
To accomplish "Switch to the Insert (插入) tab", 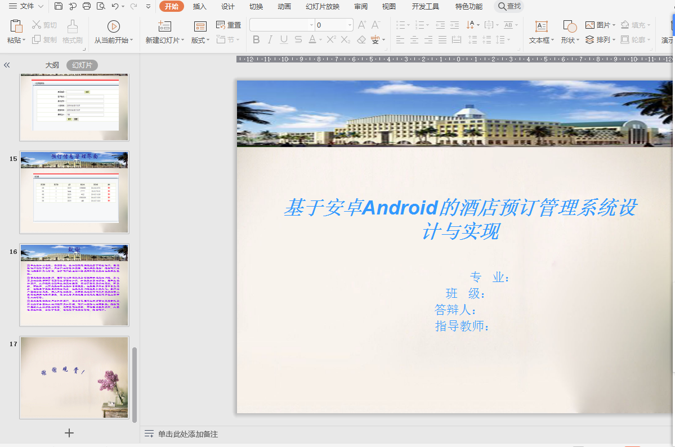I will tap(200, 6).
